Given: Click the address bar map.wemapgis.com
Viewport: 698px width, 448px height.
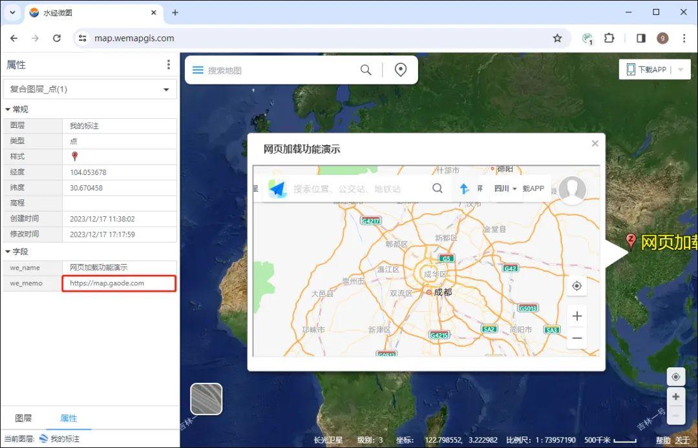Looking at the screenshot, I should tap(134, 38).
